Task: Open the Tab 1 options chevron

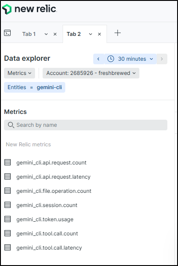Action: [46, 34]
